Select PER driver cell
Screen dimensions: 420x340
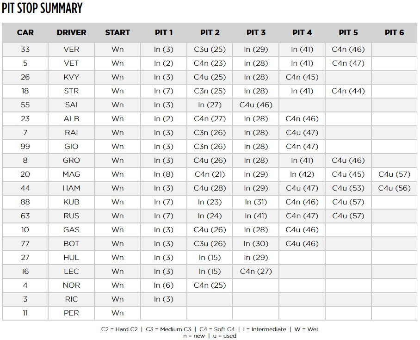(x=71, y=313)
